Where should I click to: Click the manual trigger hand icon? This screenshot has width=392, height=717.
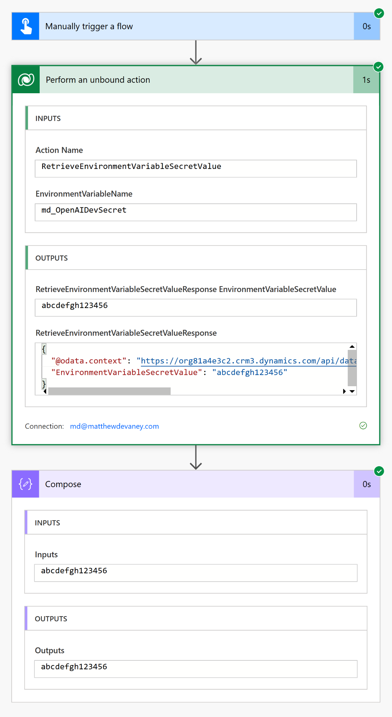[26, 26]
